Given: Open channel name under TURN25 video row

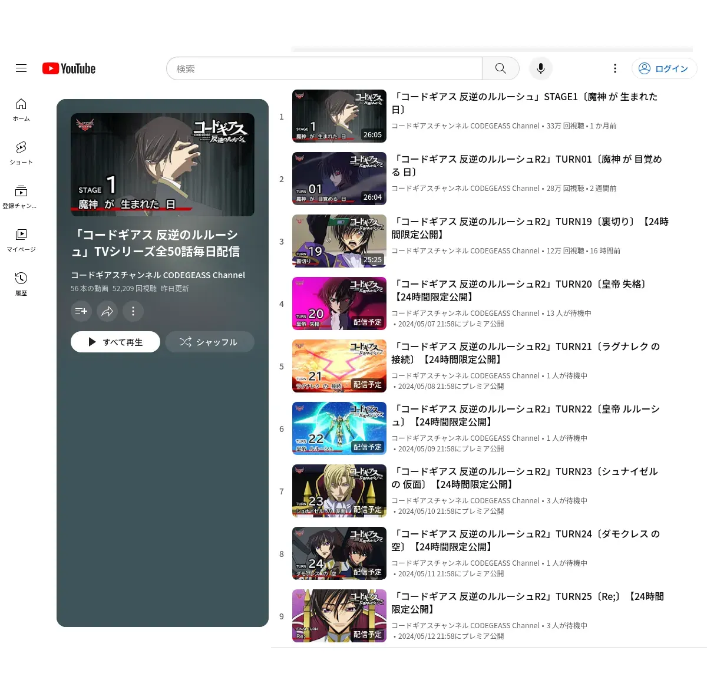Looking at the screenshot, I should tap(465, 626).
